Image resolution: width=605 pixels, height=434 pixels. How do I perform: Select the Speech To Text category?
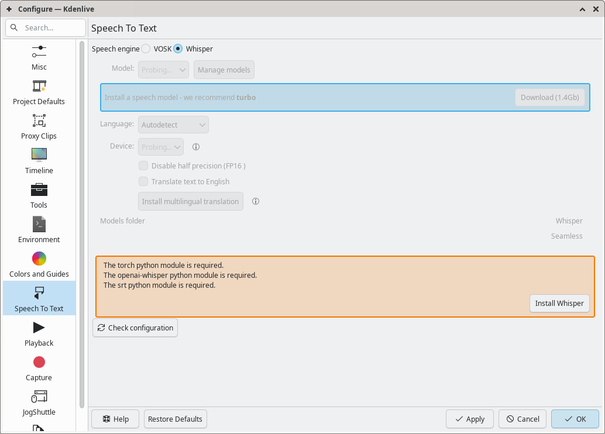tap(39, 299)
